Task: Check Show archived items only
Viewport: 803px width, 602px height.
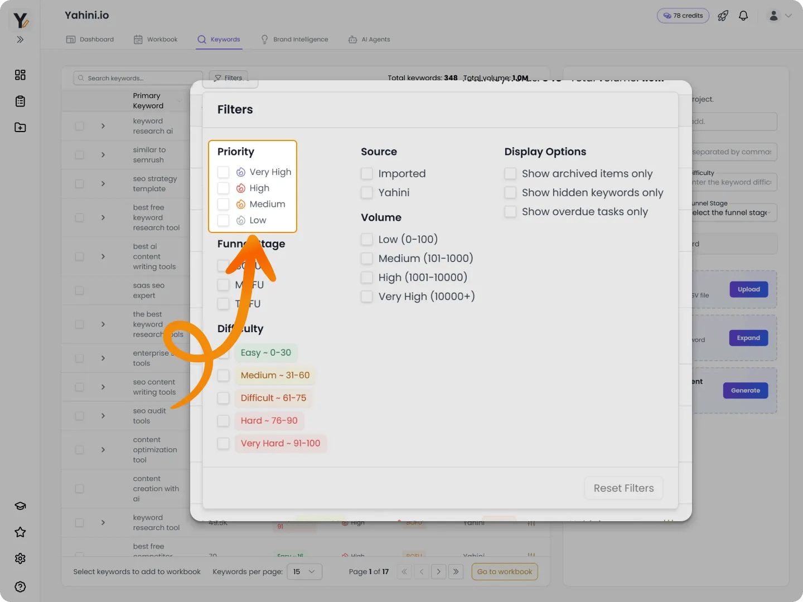Action: click(510, 173)
